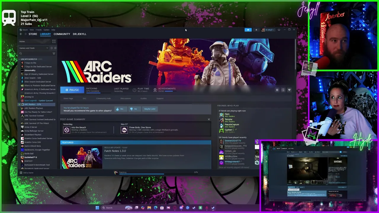Open the View menu
The width and height of the screenshot is (379, 213).
tap(32, 30)
